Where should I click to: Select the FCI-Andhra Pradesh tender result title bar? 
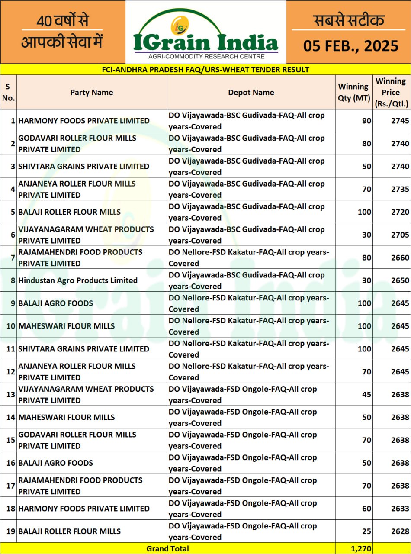(x=205, y=69)
